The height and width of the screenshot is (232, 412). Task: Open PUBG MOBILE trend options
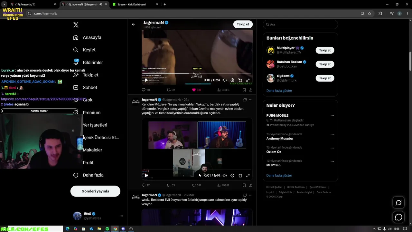(332, 115)
